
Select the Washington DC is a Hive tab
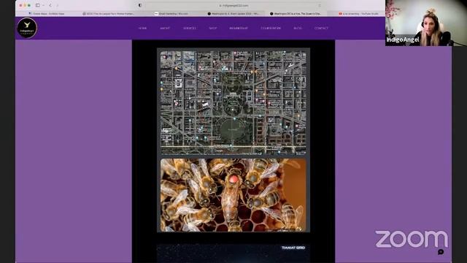pyautogui.click(x=296, y=14)
